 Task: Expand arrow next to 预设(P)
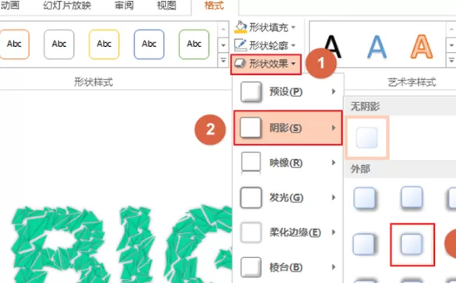click(x=334, y=92)
